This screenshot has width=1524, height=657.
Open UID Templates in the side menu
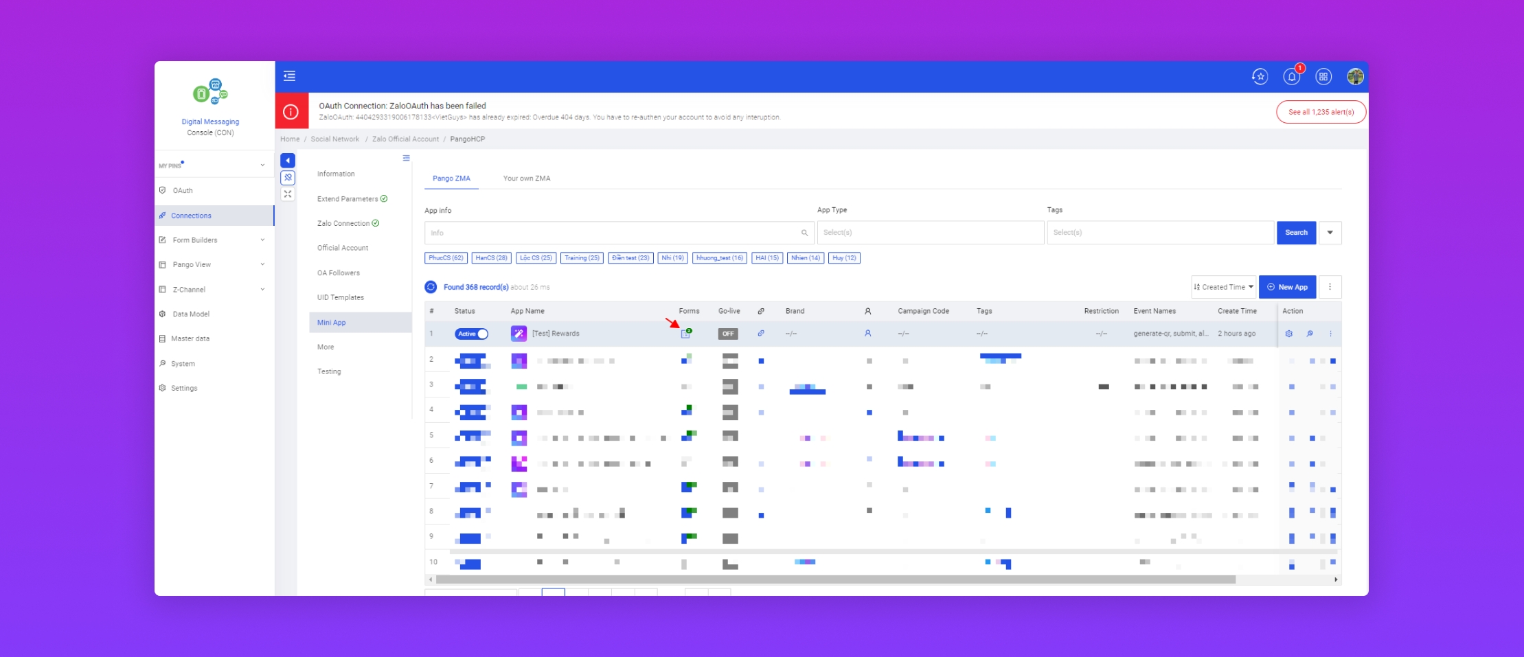point(341,297)
